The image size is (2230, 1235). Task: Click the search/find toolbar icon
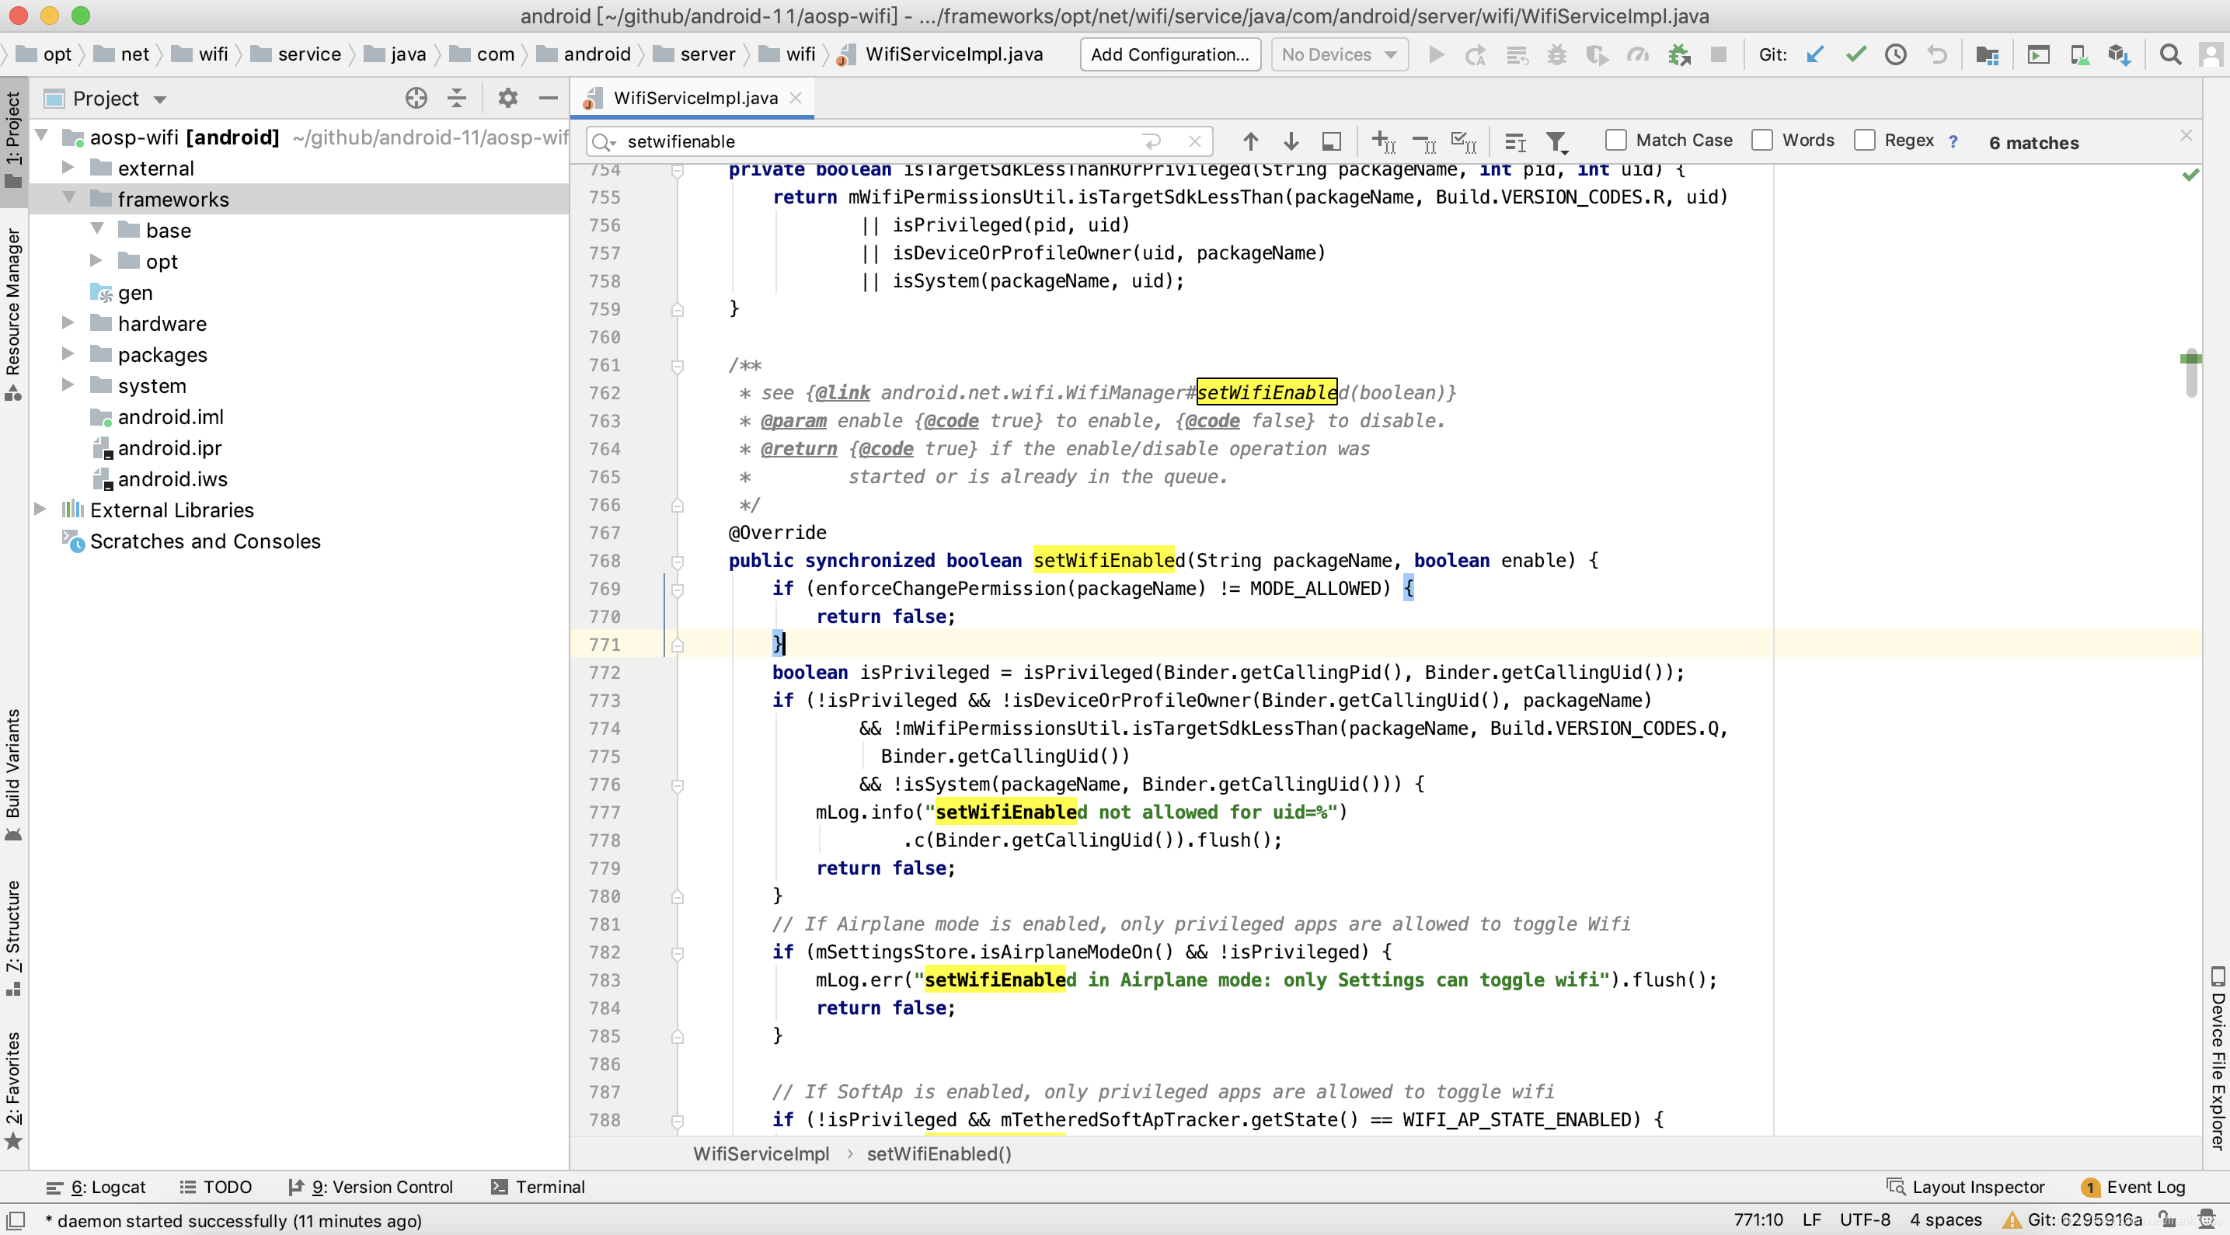[2171, 56]
